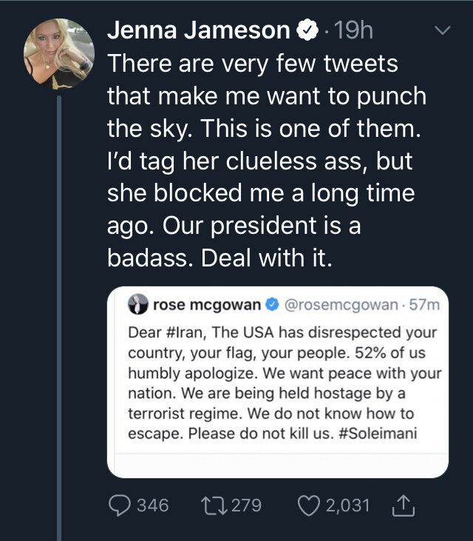Open Jenna Jameson's profile photo
Image resolution: width=473 pixels, height=541 pixels.
tap(59, 54)
